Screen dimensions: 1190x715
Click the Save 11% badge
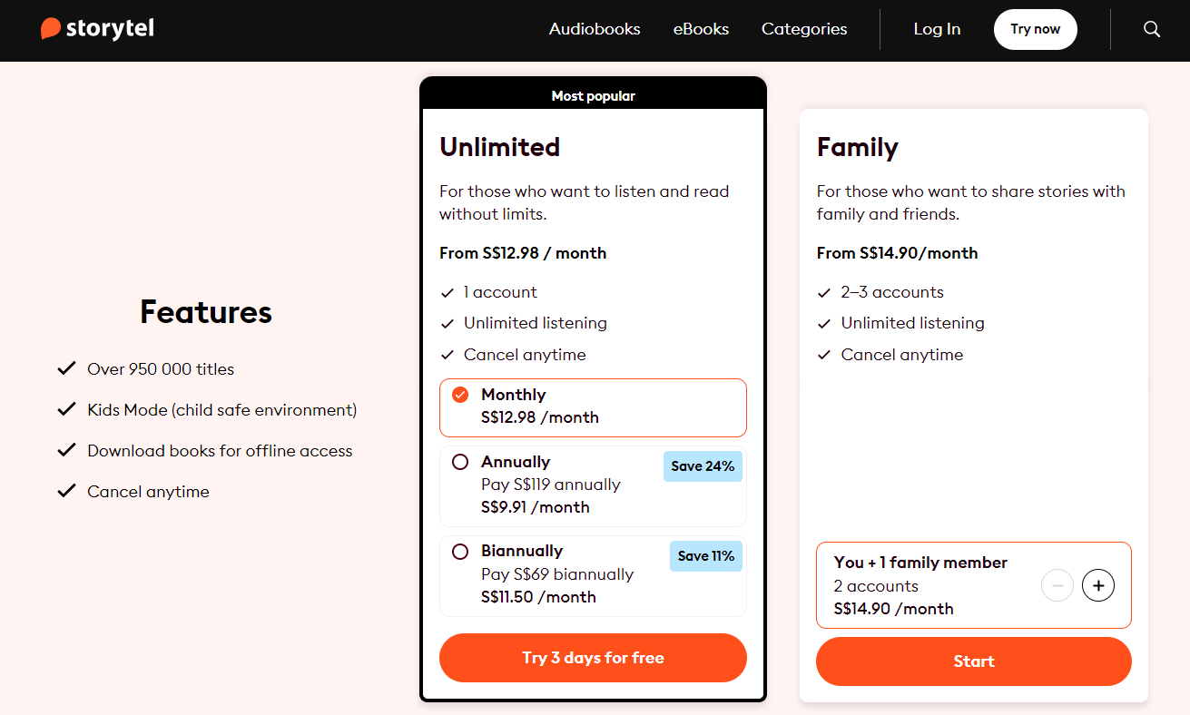(705, 556)
